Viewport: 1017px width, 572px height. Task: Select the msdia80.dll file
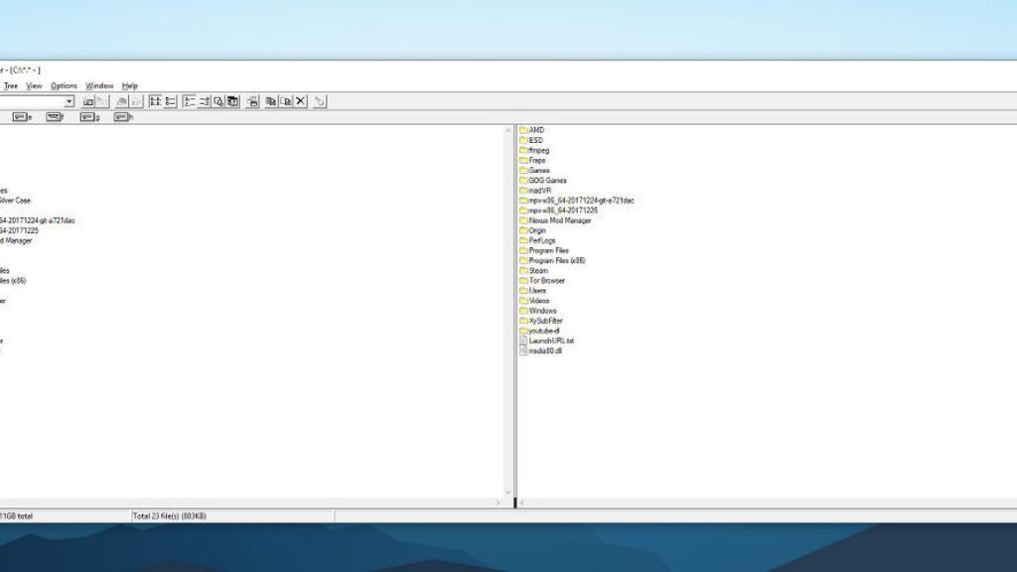click(x=545, y=351)
